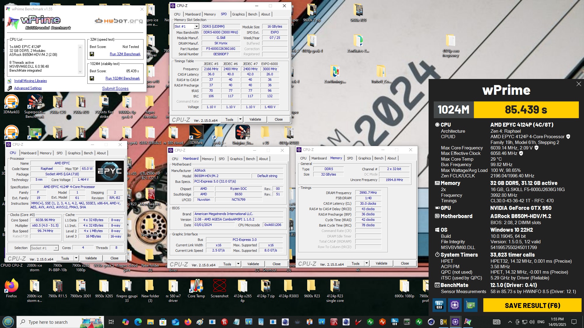Click Close button in Mainboard window

pos(276,264)
